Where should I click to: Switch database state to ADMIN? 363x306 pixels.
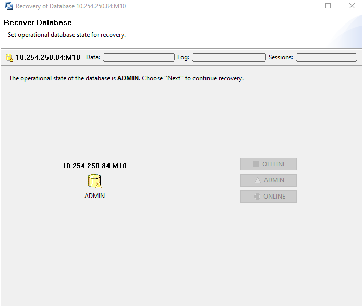coord(269,180)
